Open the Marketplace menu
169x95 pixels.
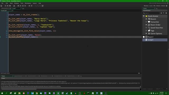click(28, 3)
